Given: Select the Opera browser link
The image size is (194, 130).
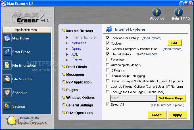Looking at the screenshot, I should (x=76, y=49).
